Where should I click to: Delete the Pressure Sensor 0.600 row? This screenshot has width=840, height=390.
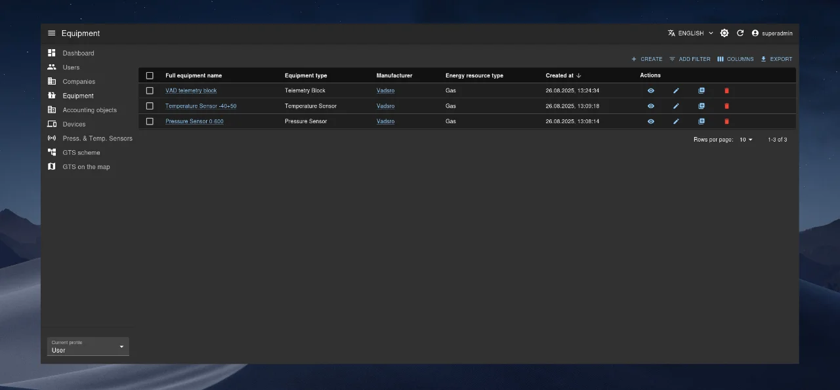(726, 121)
